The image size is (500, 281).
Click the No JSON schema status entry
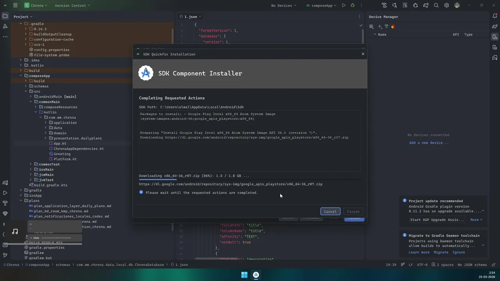pos(472,265)
